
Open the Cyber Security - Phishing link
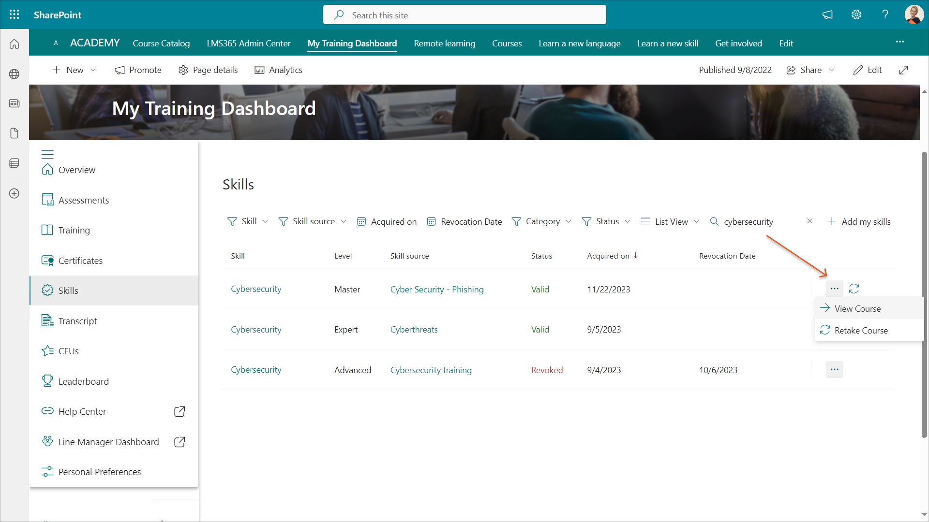(437, 289)
